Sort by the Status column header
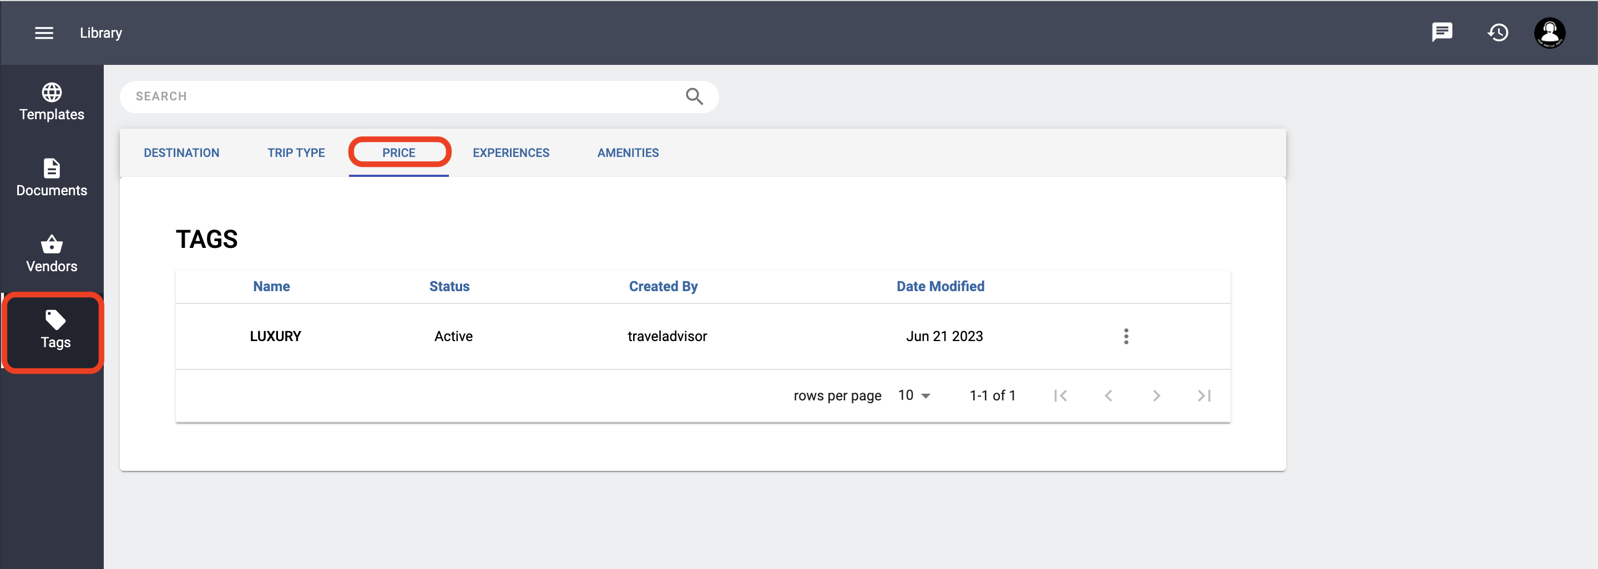Screen dimensions: 1598x569 pyautogui.click(x=449, y=286)
